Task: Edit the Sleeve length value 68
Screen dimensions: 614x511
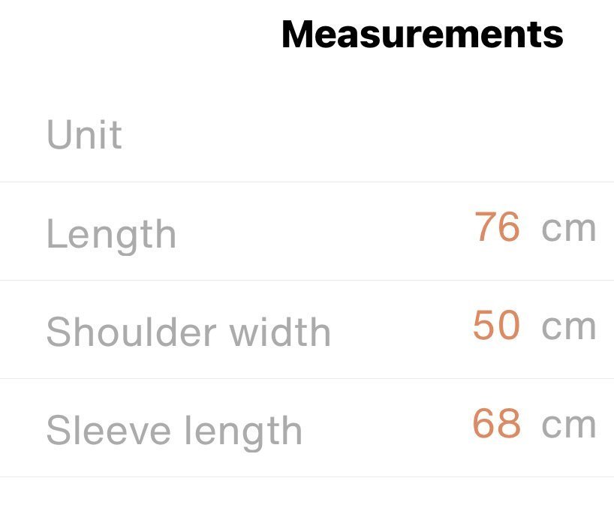Action: click(496, 424)
